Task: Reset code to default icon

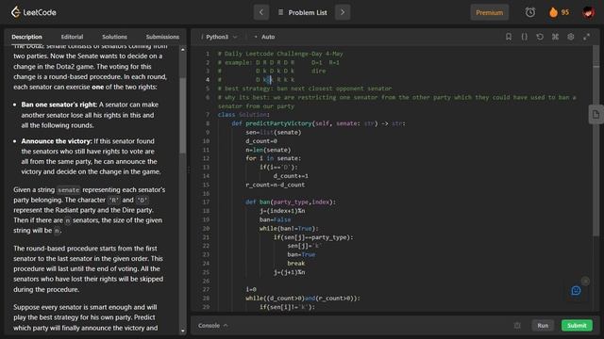Action: 540,37
